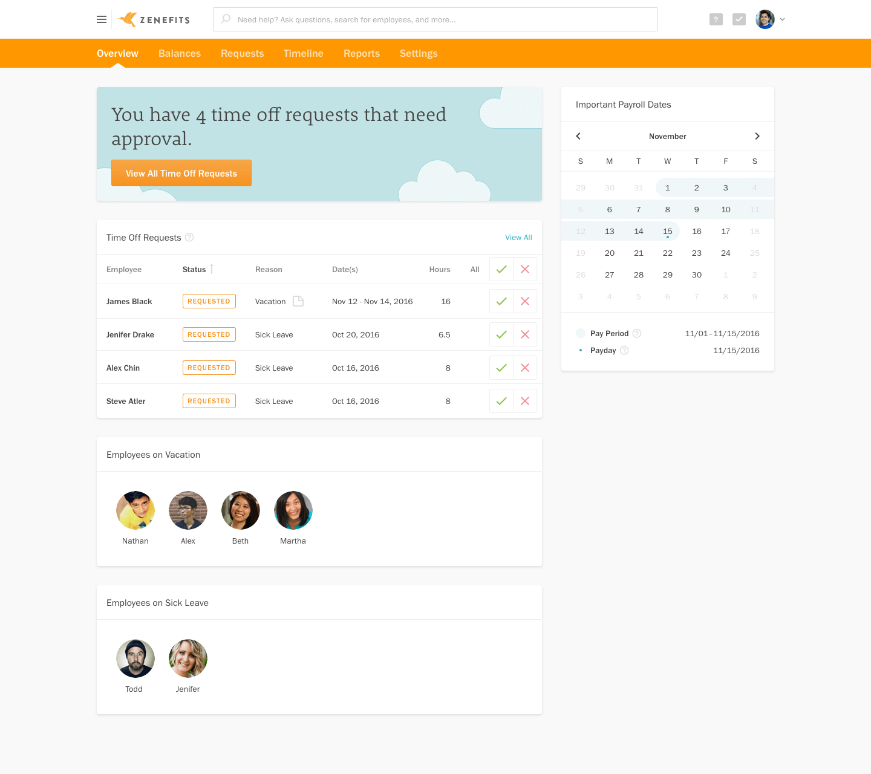
Task: Open the tasks checkmark icon in header
Action: [739, 19]
